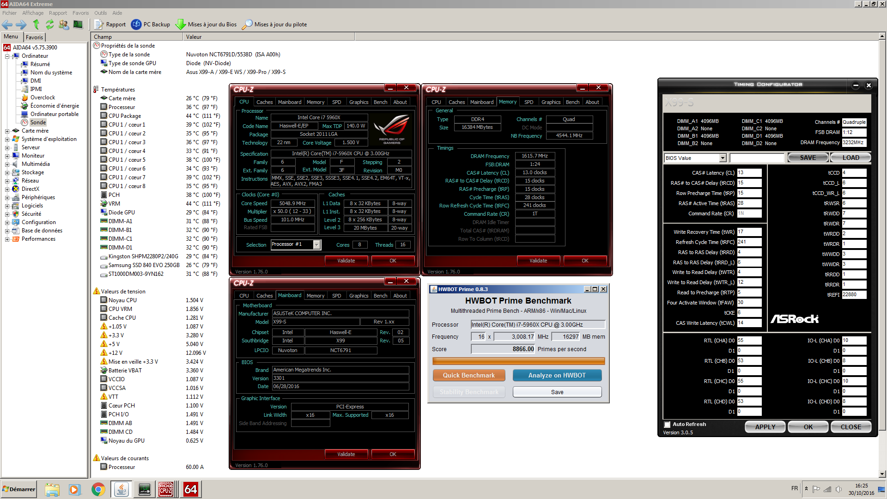The width and height of the screenshot is (887, 499).
Task: Open BIOS Value dropdown in Timing Configurator
Action: (x=723, y=158)
